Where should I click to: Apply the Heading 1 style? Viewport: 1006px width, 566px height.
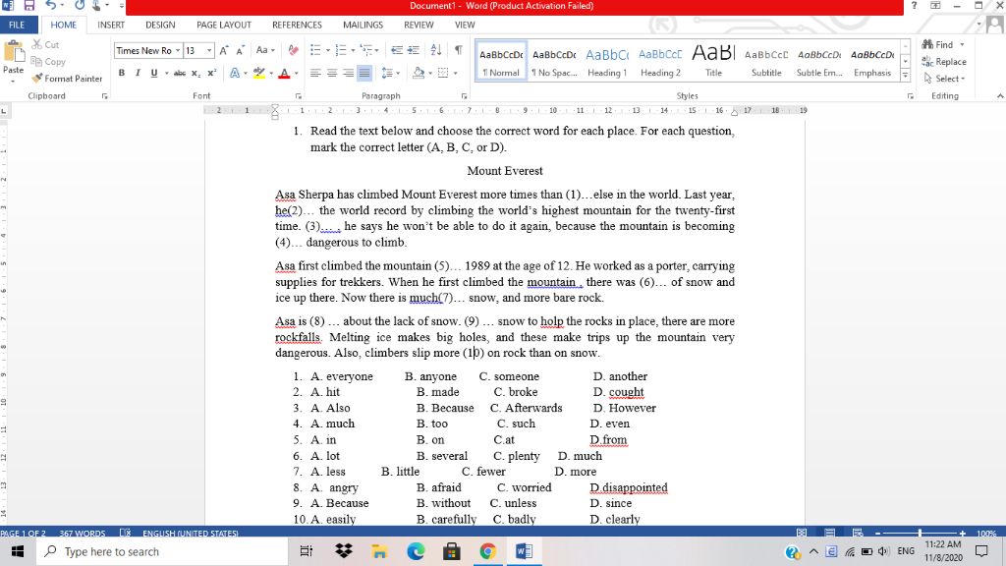[606, 62]
